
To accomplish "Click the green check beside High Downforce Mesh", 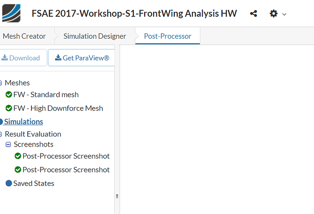I will tap(9, 108).
